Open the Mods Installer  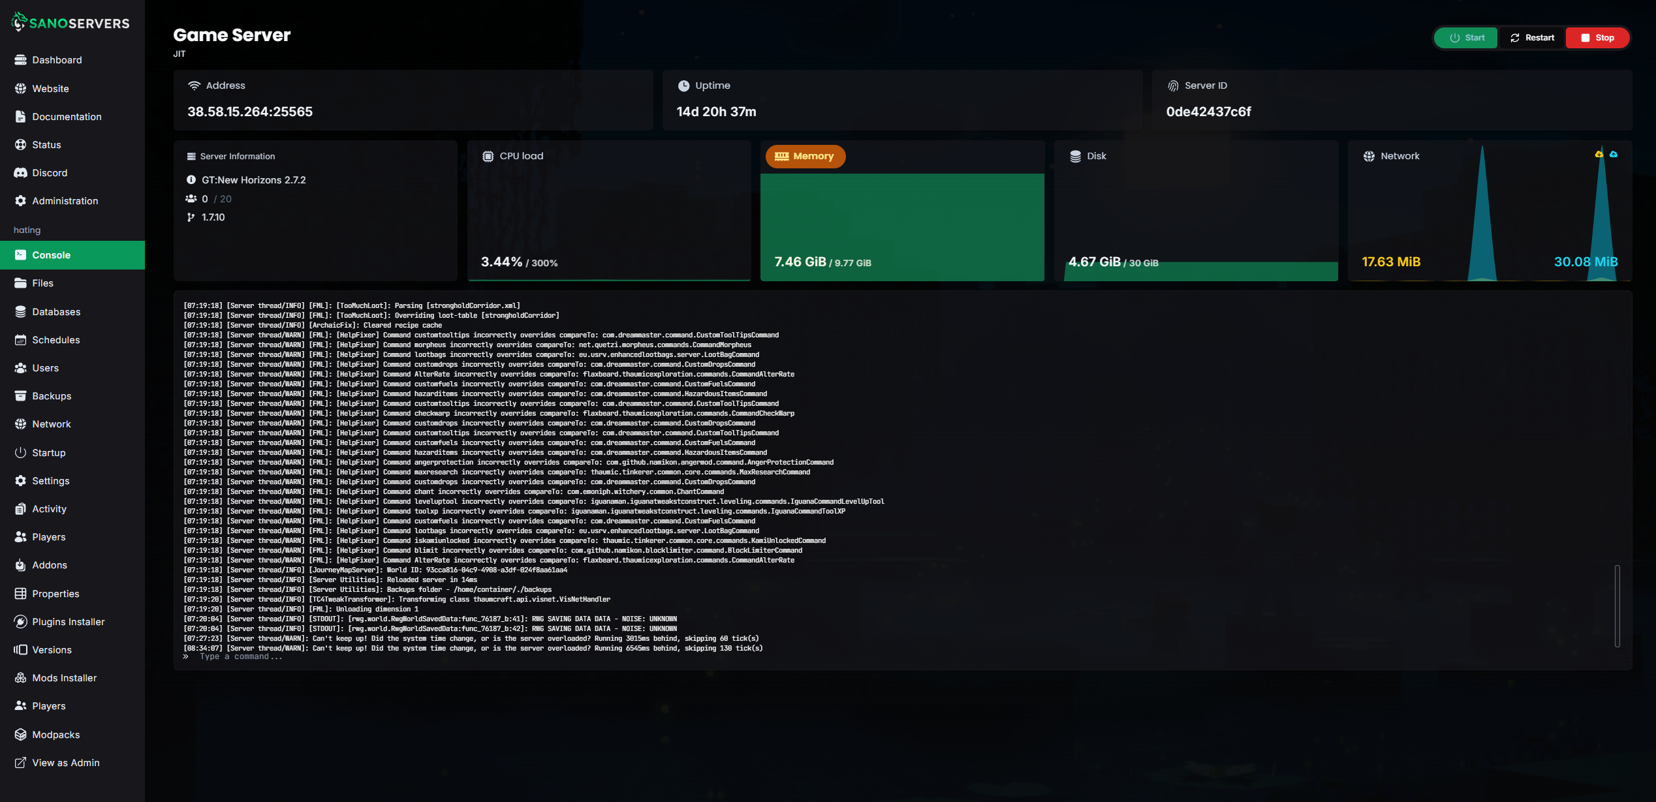(65, 677)
